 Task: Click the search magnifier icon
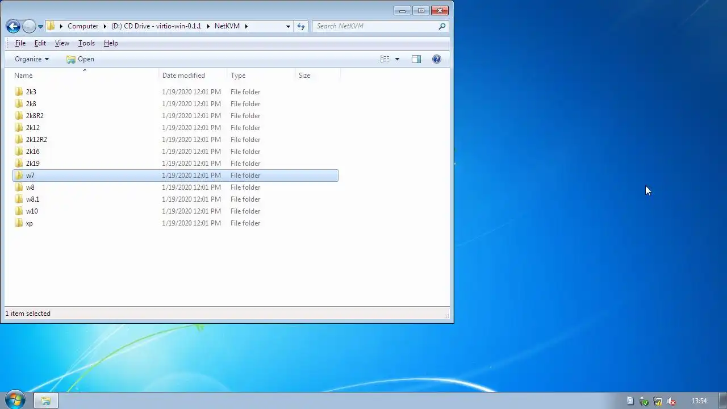click(x=442, y=26)
